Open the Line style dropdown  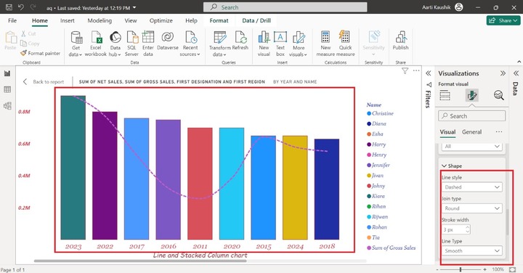471,187
